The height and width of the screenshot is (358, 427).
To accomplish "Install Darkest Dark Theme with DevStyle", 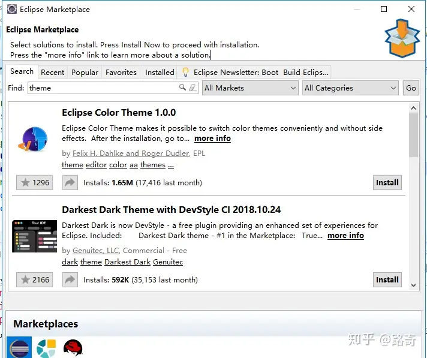I will point(387,279).
